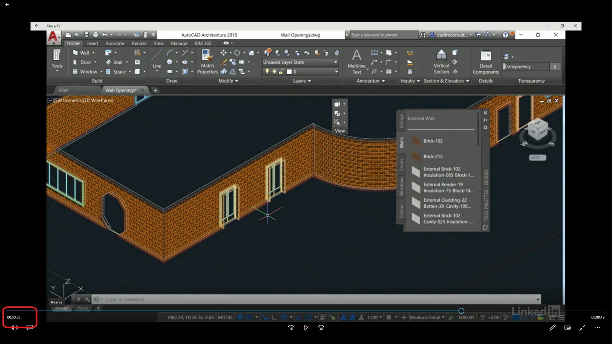This screenshot has width=612, height=344.
Task: Click the Layer Properties icon
Action: point(267,53)
